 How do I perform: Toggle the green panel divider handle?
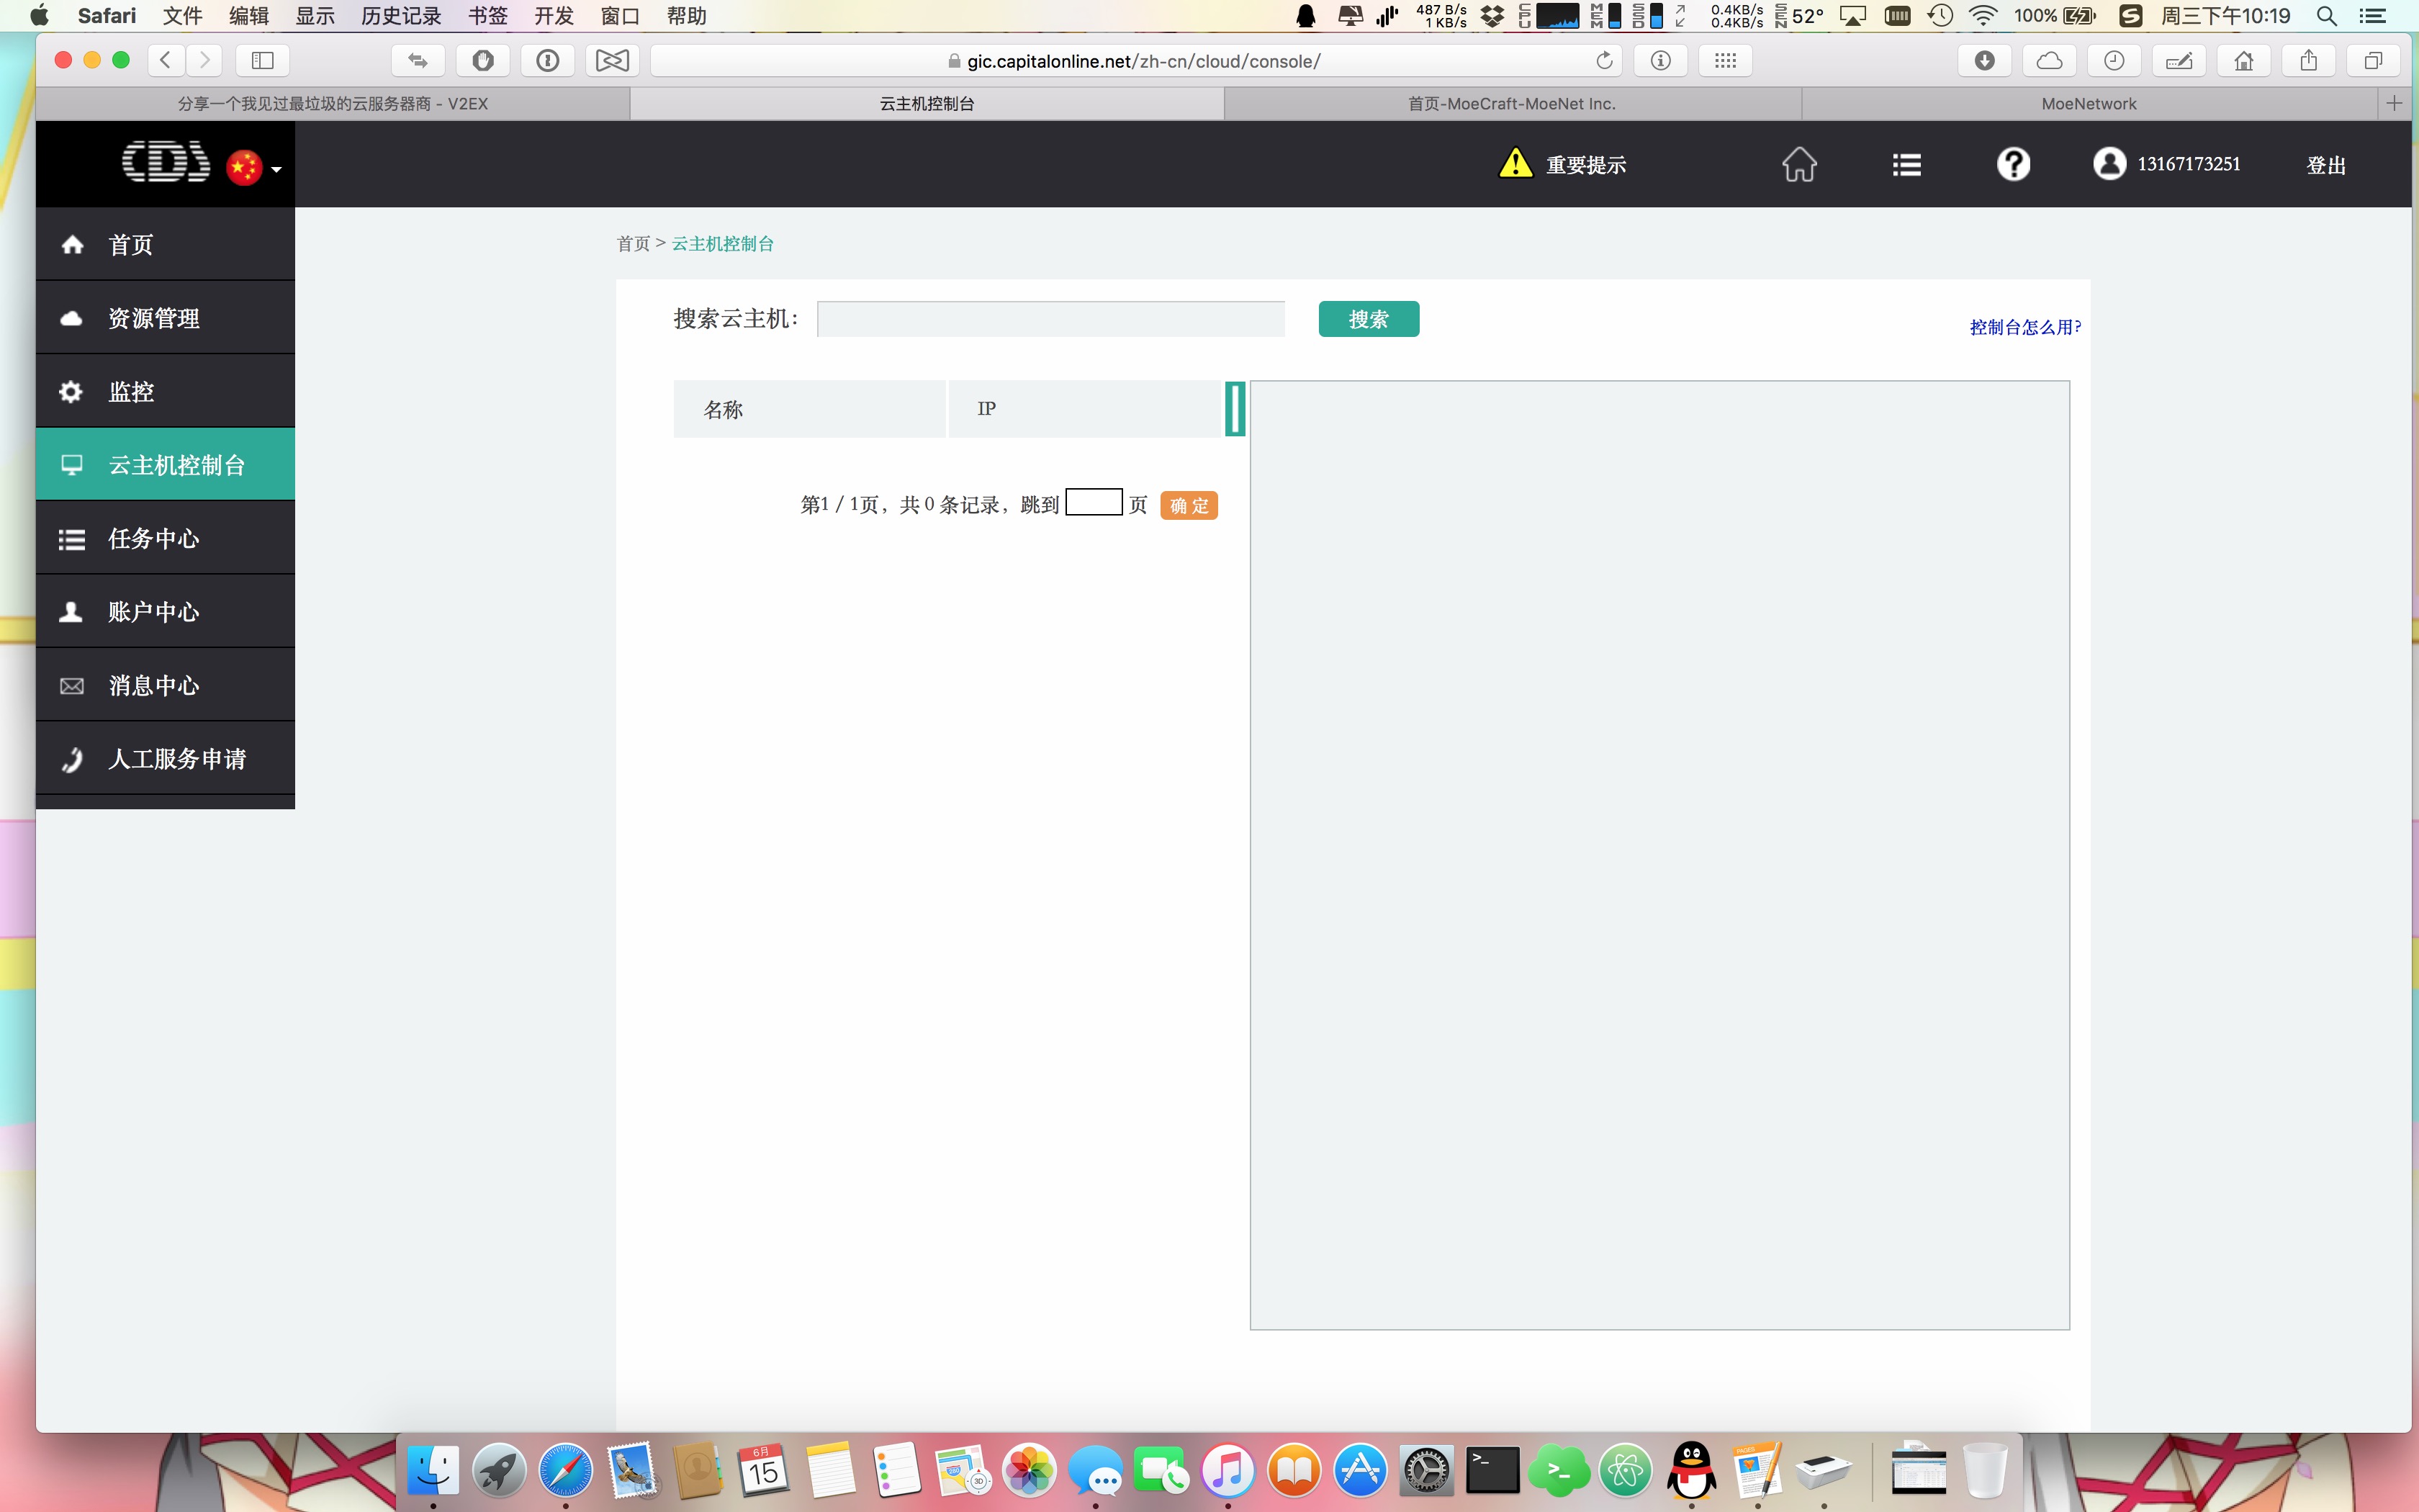[x=1235, y=409]
